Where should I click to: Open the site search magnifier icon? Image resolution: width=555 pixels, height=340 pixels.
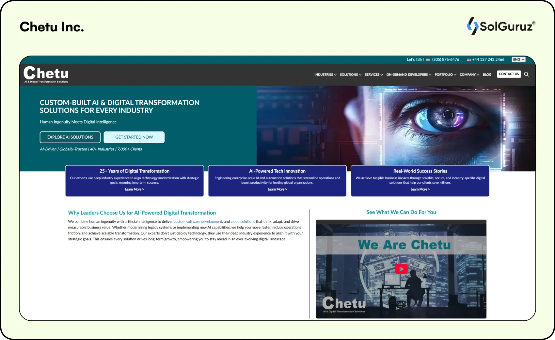pyautogui.click(x=526, y=74)
